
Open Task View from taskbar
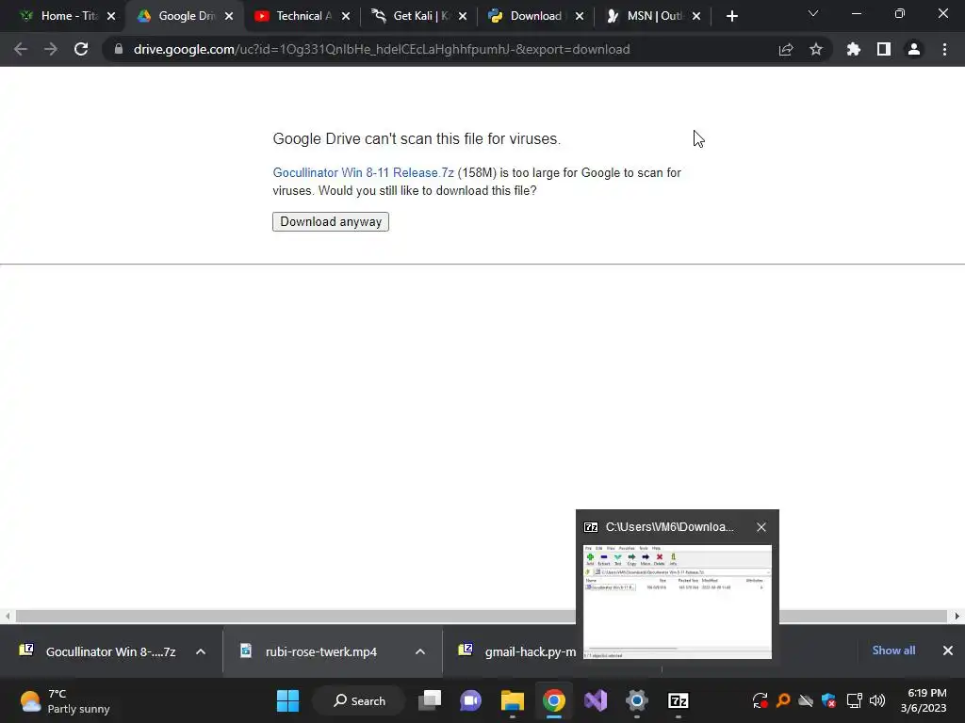(430, 700)
